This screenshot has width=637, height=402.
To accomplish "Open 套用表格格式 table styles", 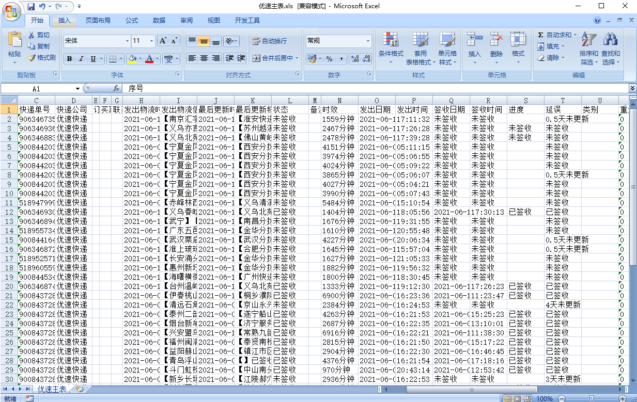I will 420,49.
